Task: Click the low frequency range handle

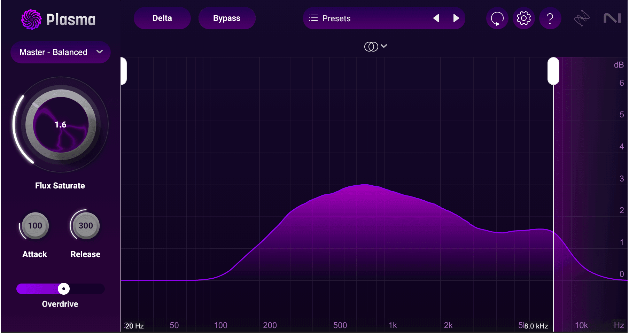Action: (x=123, y=71)
